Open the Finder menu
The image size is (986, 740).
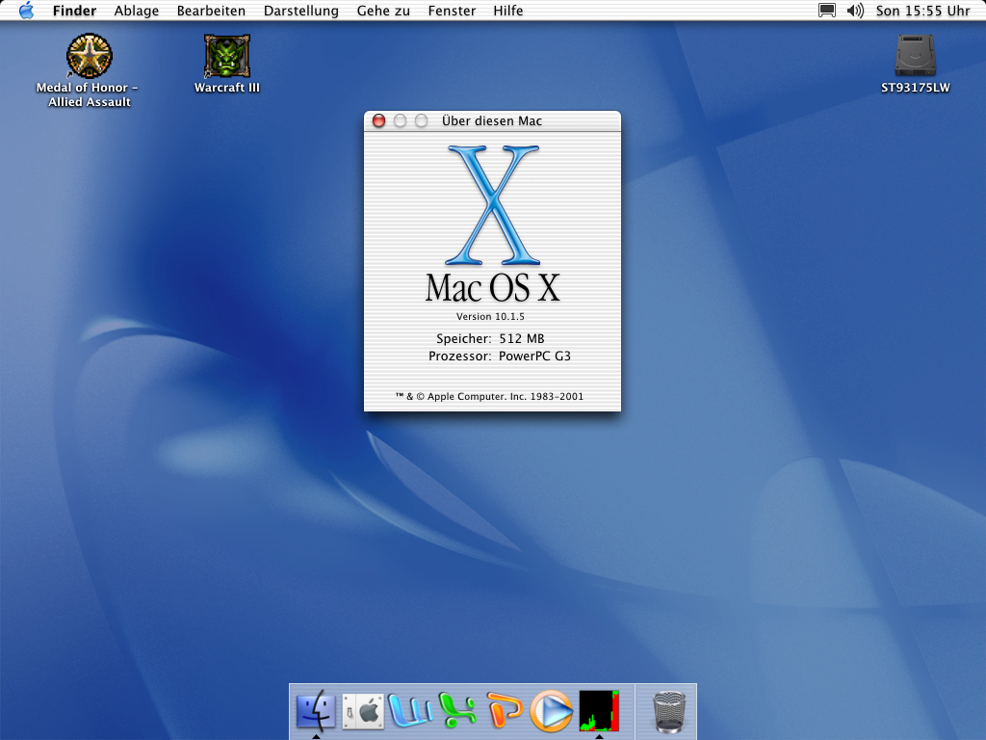point(74,11)
